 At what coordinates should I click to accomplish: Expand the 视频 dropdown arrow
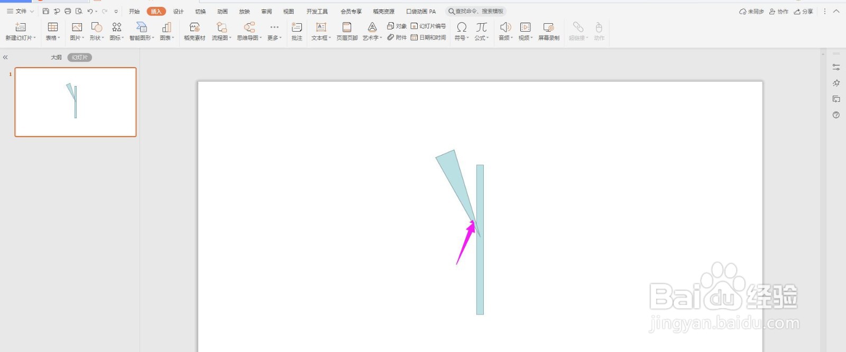[x=531, y=38]
